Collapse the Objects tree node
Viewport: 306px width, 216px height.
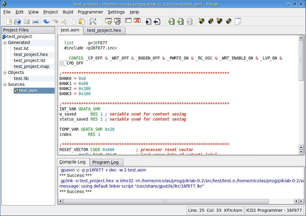click(x=5, y=73)
